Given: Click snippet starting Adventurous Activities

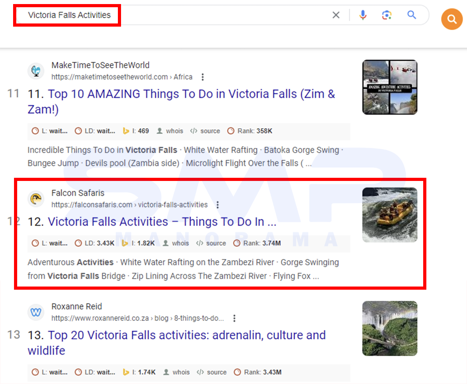Looking at the screenshot, I should [x=183, y=269].
